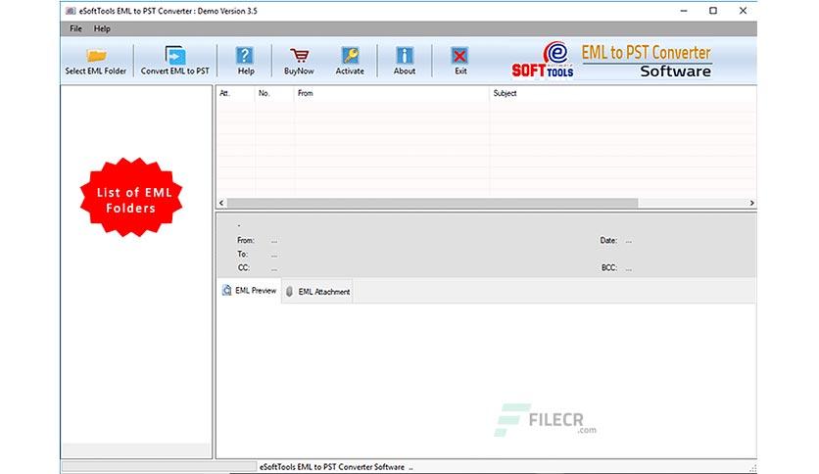Click the eSoftTools logo in the banner
819x474 pixels.
coord(543,60)
